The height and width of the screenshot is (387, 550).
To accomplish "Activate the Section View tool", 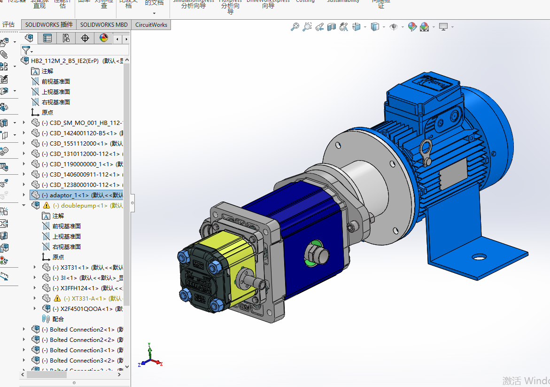I will [x=332, y=27].
